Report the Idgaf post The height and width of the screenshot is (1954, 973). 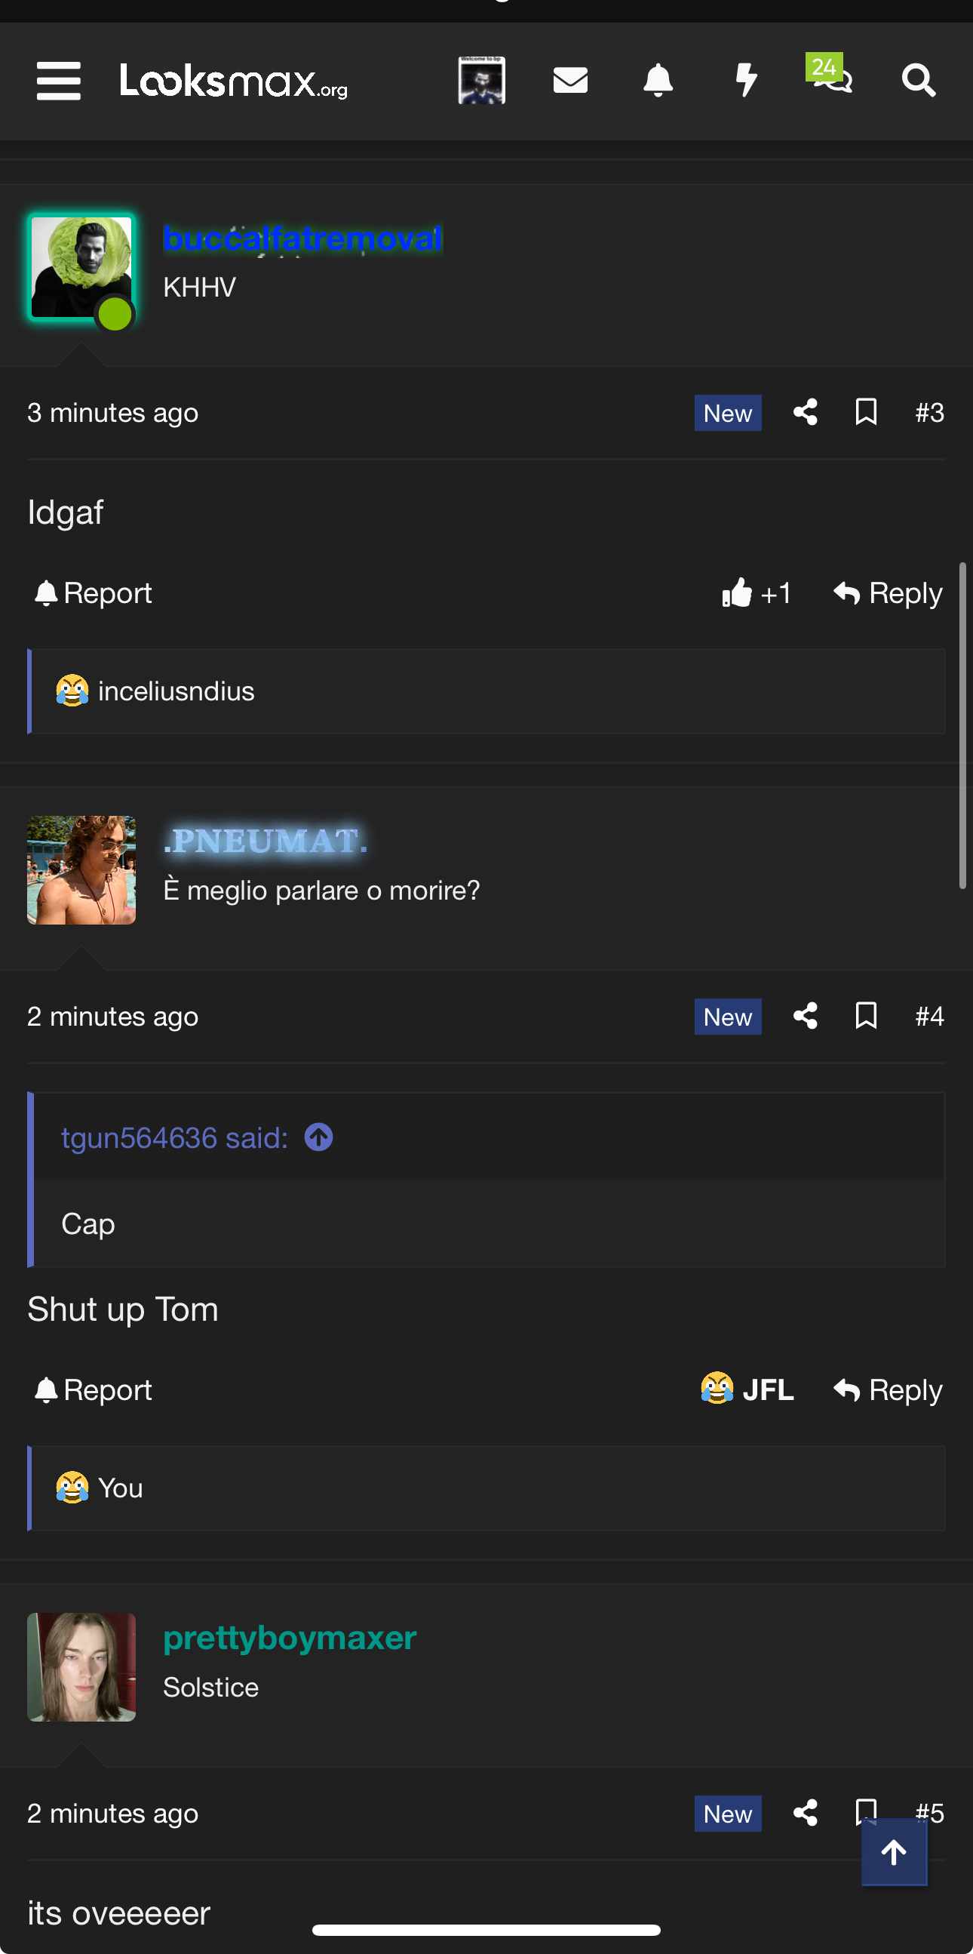point(94,592)
